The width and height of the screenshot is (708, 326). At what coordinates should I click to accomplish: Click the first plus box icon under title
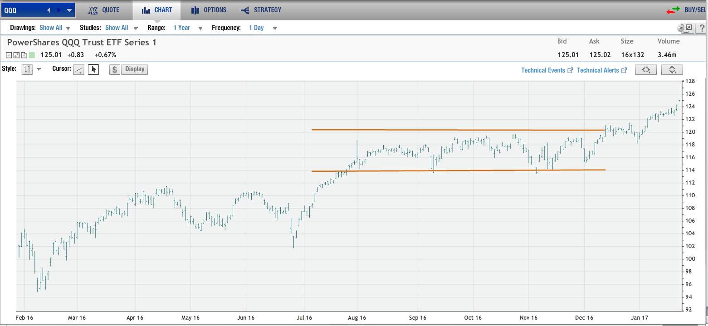[9, 55]
